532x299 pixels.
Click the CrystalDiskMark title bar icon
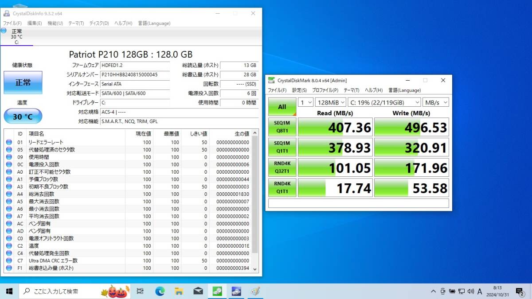click(272, 80)
